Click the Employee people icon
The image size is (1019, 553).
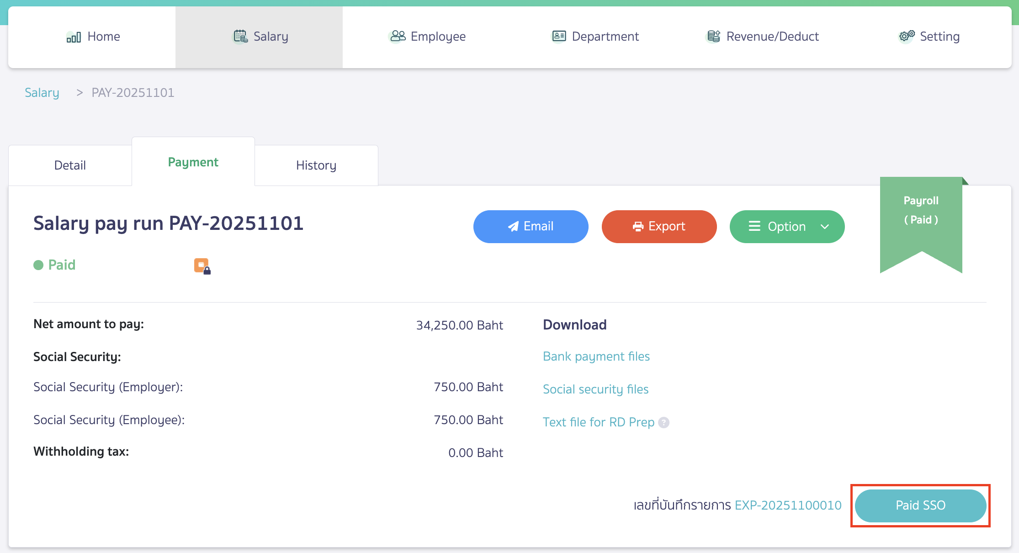tap(398, 36)
